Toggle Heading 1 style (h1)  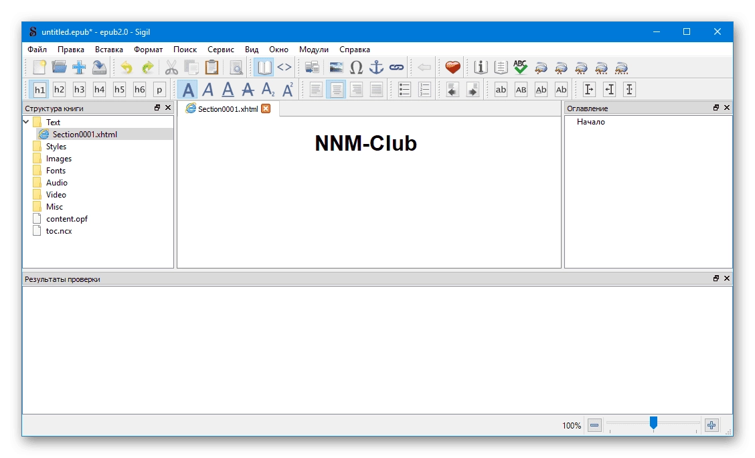(39, 90)
